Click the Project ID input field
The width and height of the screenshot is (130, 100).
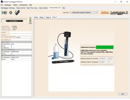[x=21, y=35]
